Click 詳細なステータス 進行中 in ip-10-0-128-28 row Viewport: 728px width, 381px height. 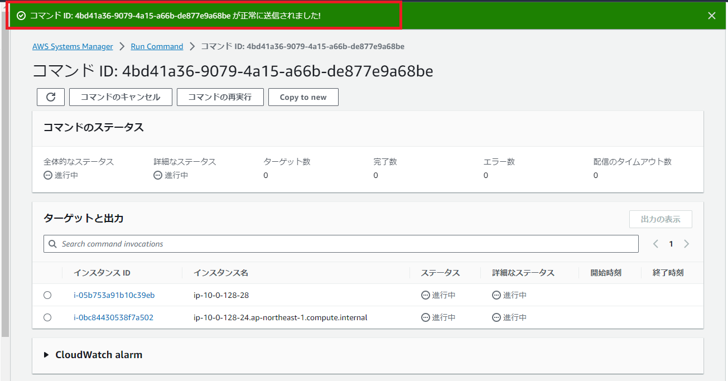tap(509, 295)
